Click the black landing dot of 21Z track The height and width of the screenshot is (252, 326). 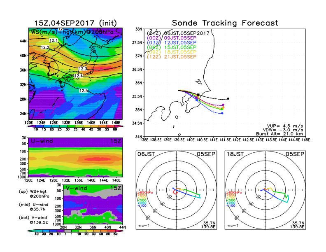[x=228, y=99]
